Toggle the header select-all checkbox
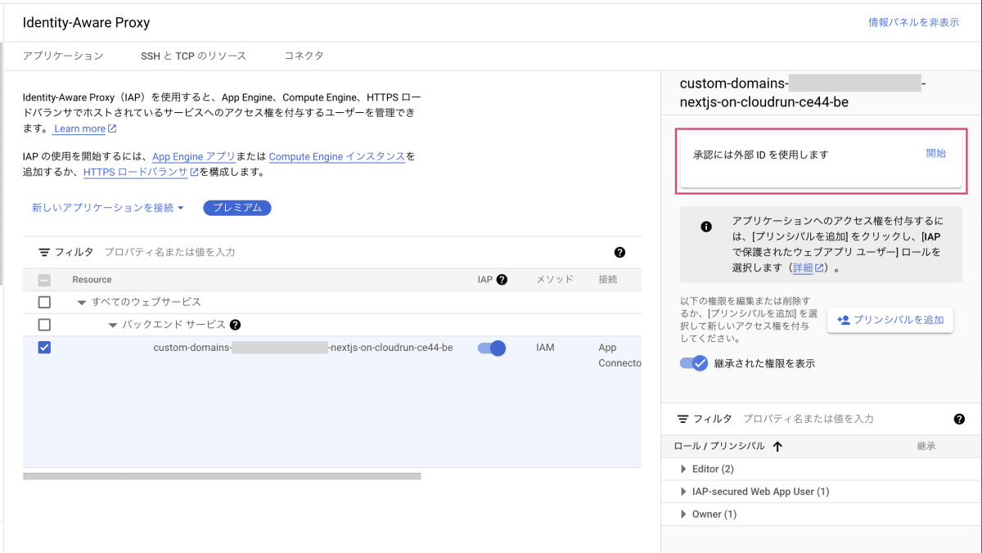This screenshot has width=982, height=553. click(x=44, y=280)
